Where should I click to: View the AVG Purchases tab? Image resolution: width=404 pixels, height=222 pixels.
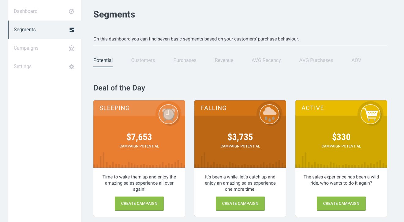click(316, 60)
